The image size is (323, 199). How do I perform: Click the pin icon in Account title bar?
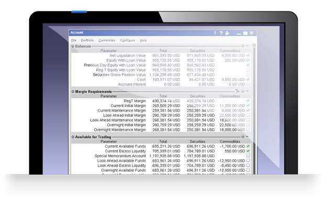[x=215, y=33]
